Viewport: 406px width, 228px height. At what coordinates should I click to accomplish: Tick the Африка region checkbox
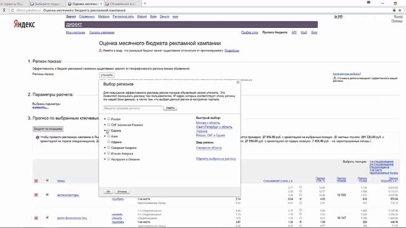point(108,142)
